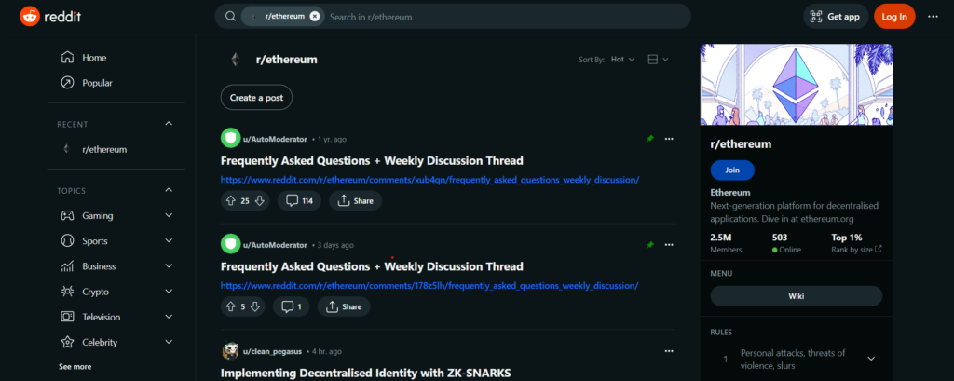The image size is (954, 381).
Task: Collapse the TOPICS section
Action: 169,190
